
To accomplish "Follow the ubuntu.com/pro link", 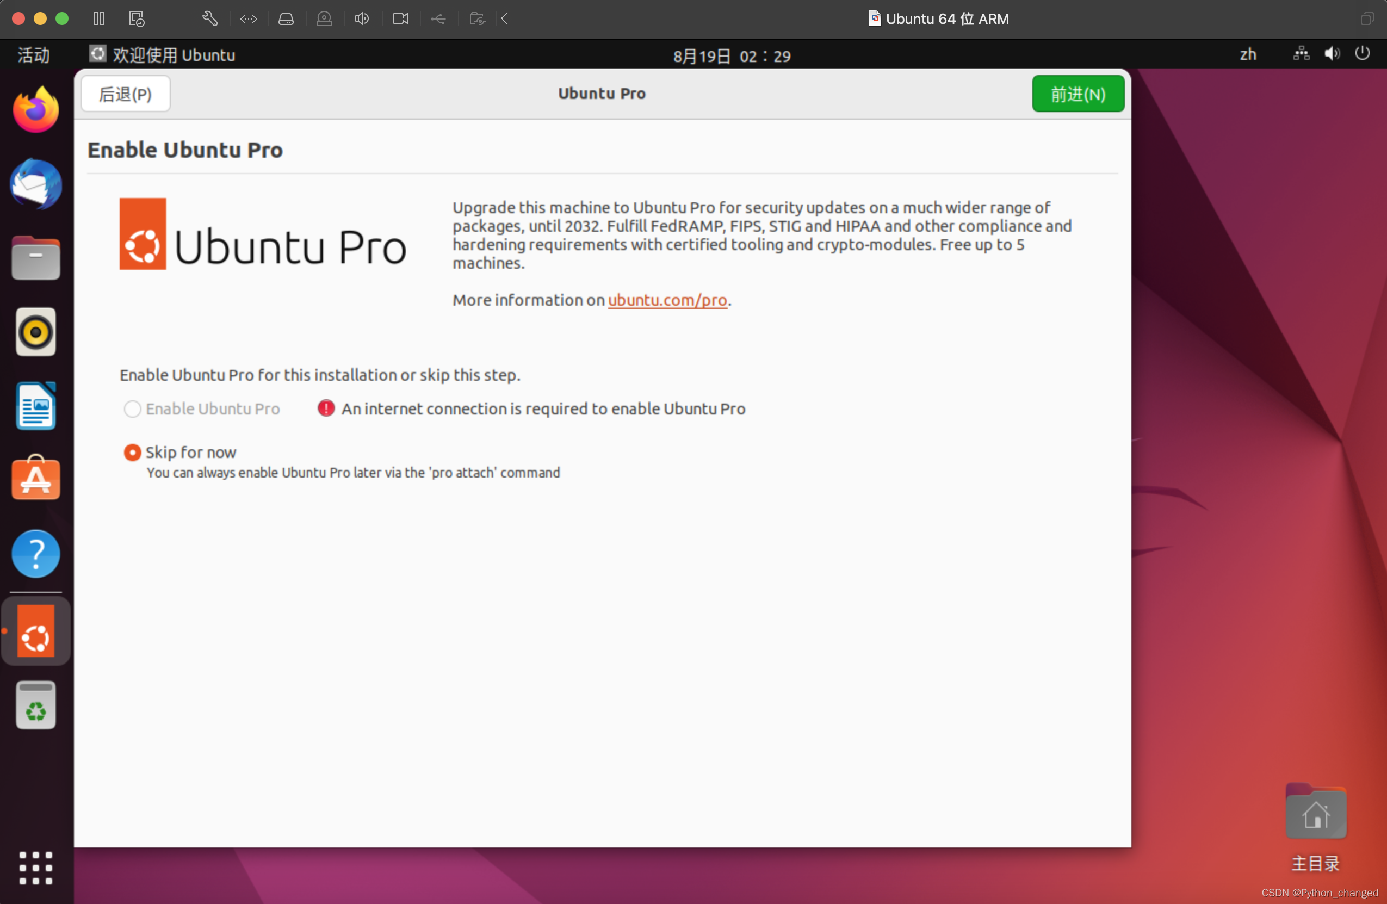I will [x=667, y=300].
